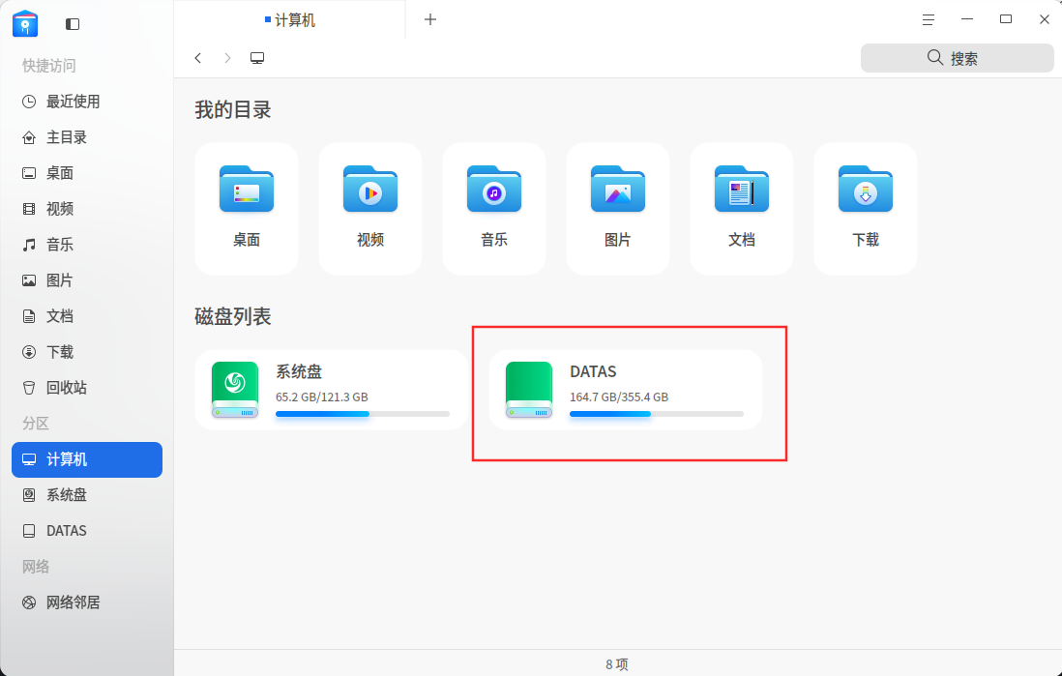Select the 系统盘 drive icon in 磁盘列表
The height and width of the screenshot is (676, 1062).
tap(235, 390)
